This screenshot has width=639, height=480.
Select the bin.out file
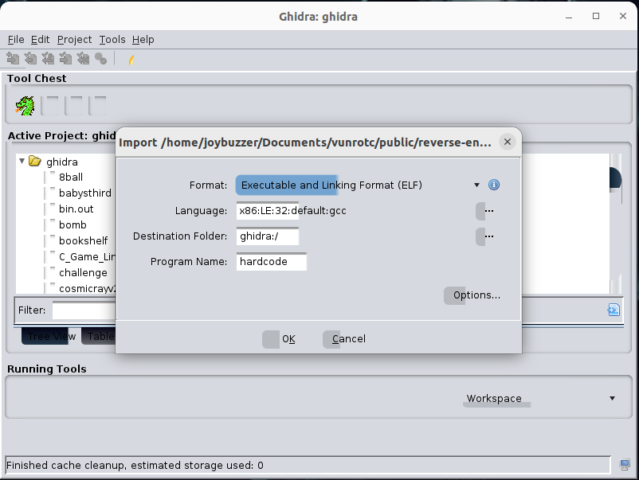coord(76,209)
